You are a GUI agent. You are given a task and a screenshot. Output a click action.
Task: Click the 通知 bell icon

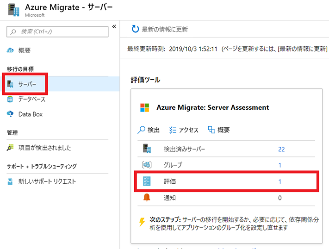147,198
